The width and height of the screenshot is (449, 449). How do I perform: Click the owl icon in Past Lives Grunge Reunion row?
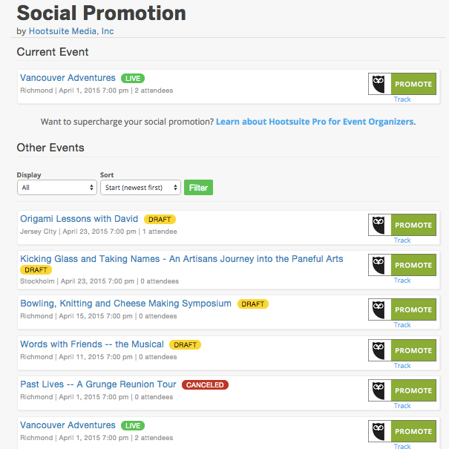point(380,390)
